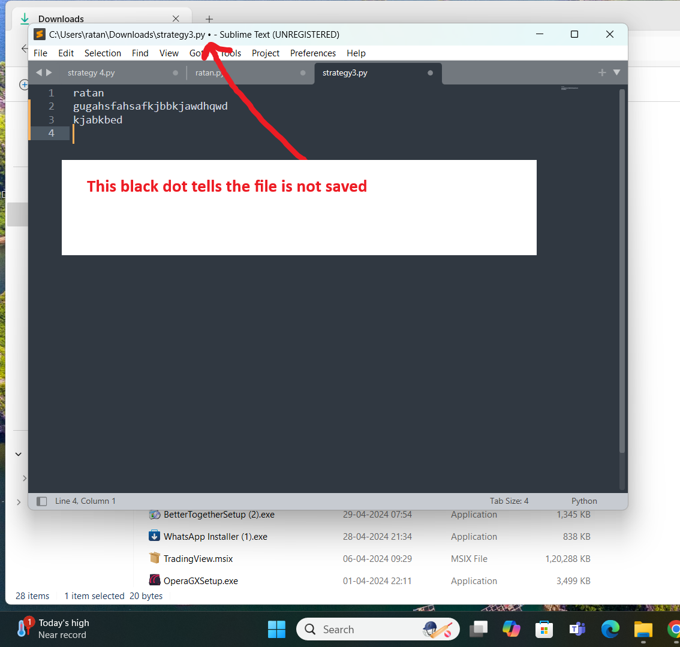Close the strategy 4.py tab via dot
This screenshot has width=680, height=647.
point(175,73)
